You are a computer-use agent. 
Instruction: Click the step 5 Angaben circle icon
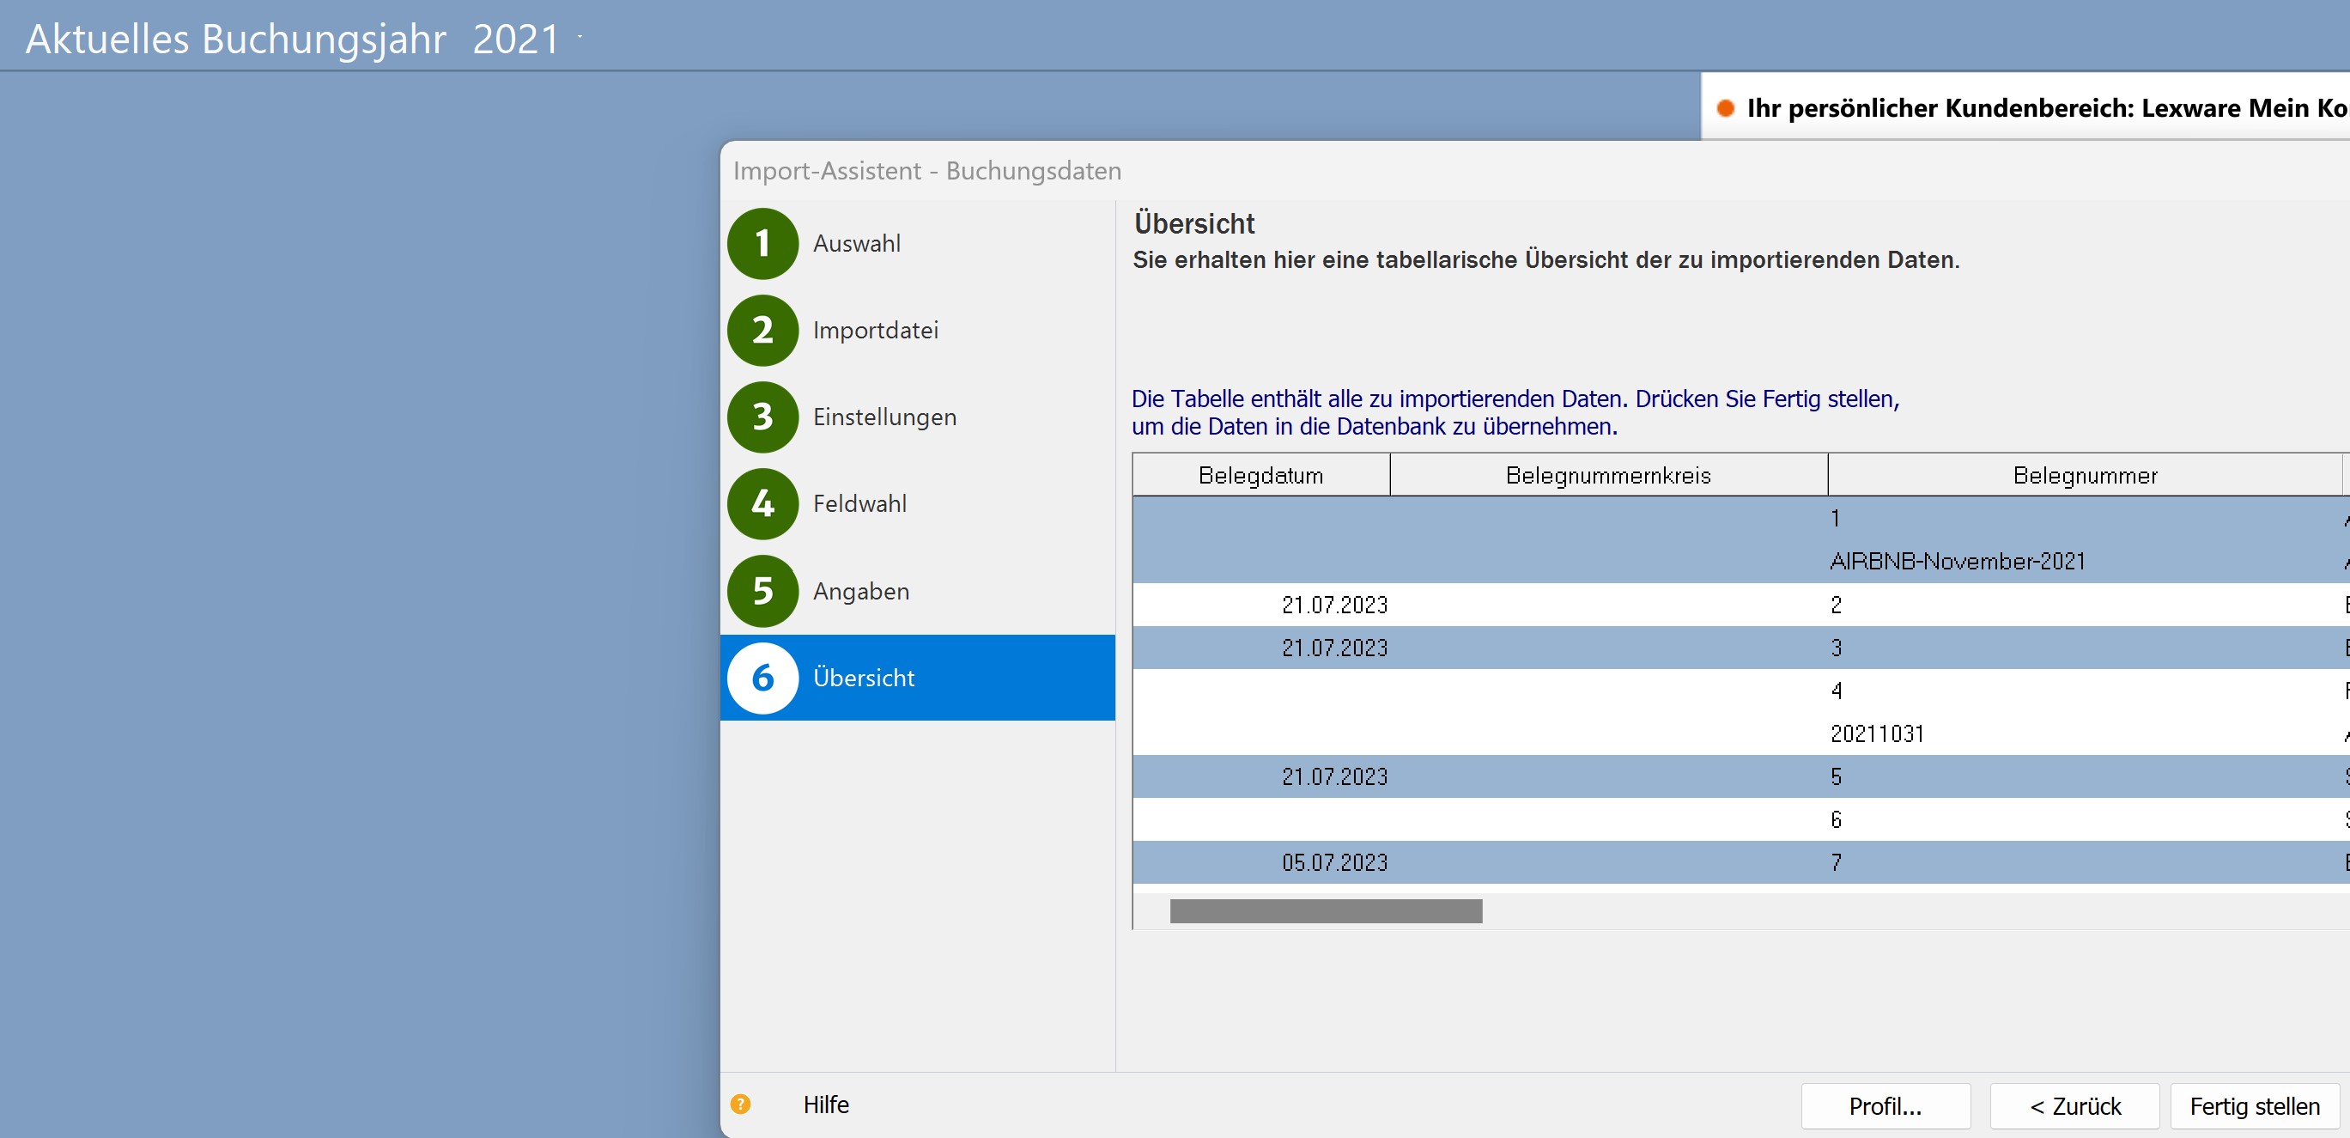coord(762,592)
